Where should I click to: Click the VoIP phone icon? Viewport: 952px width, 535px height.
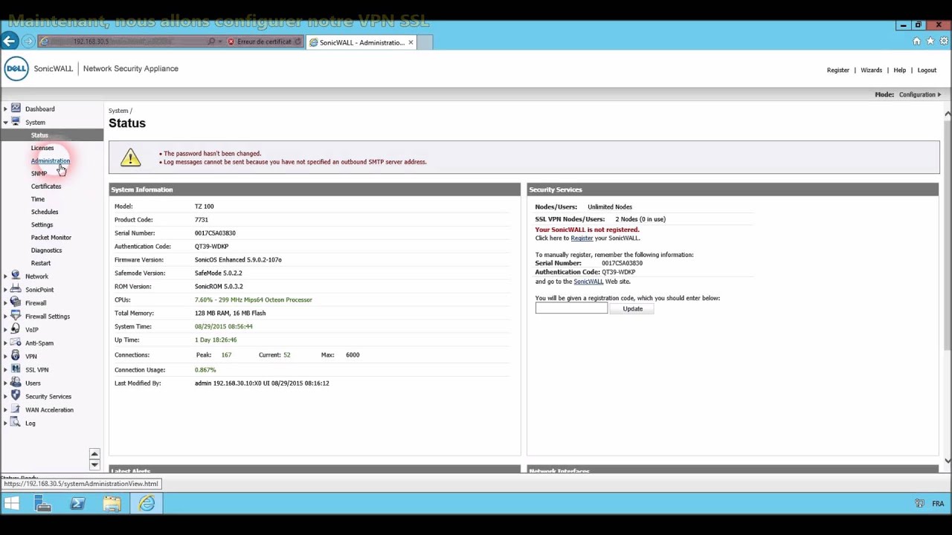(x=16, y=329)
